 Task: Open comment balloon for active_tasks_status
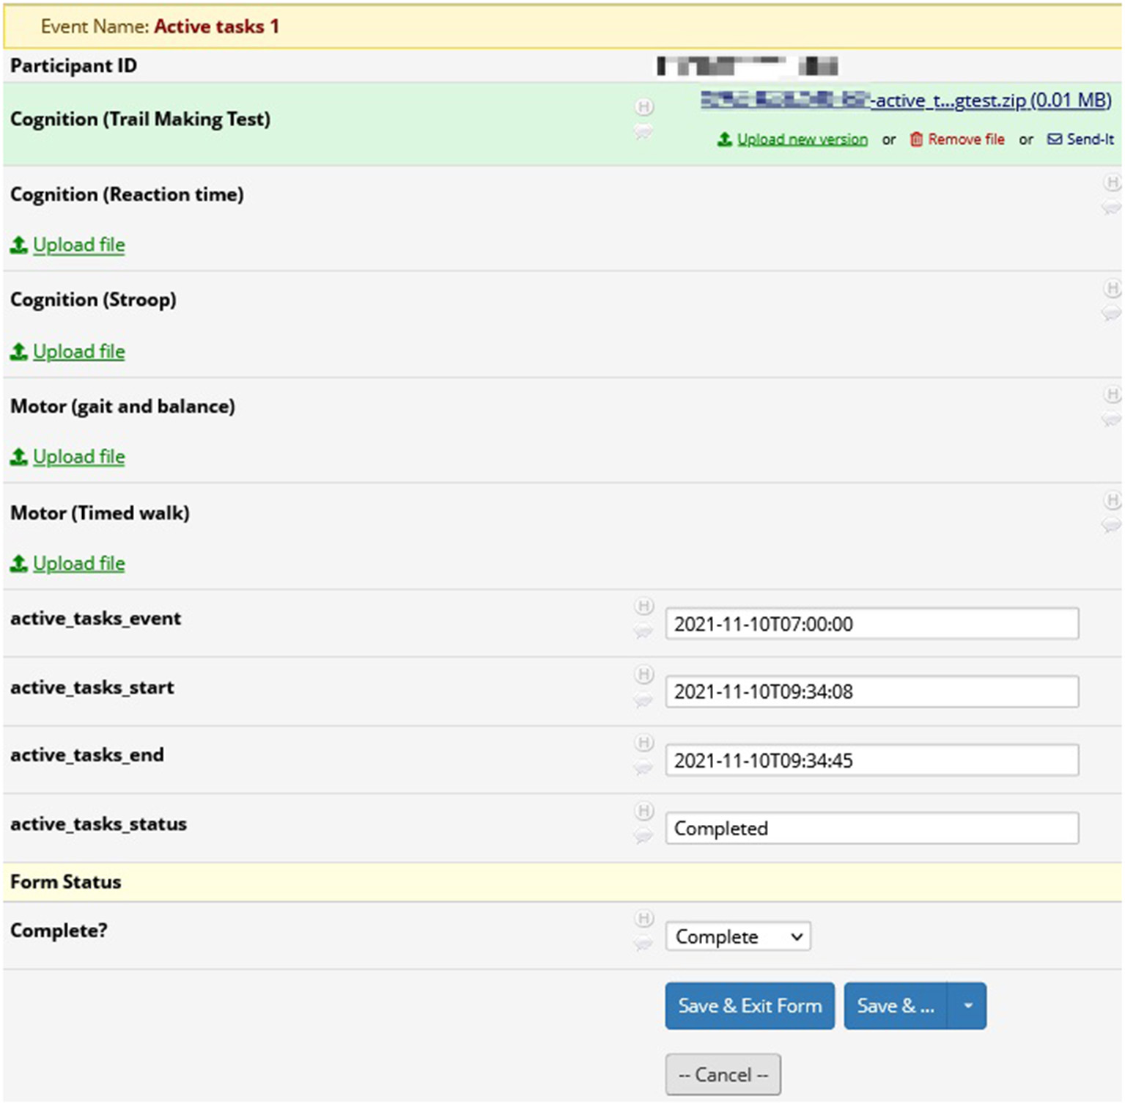click(643, 836)
